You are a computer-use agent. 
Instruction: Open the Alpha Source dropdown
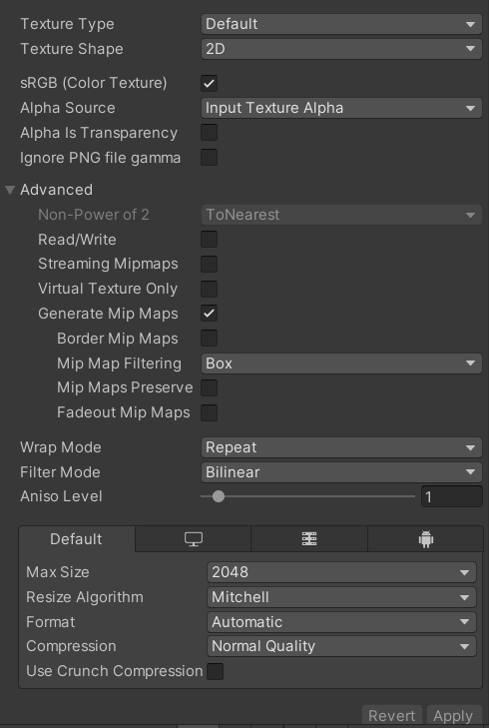341,108
